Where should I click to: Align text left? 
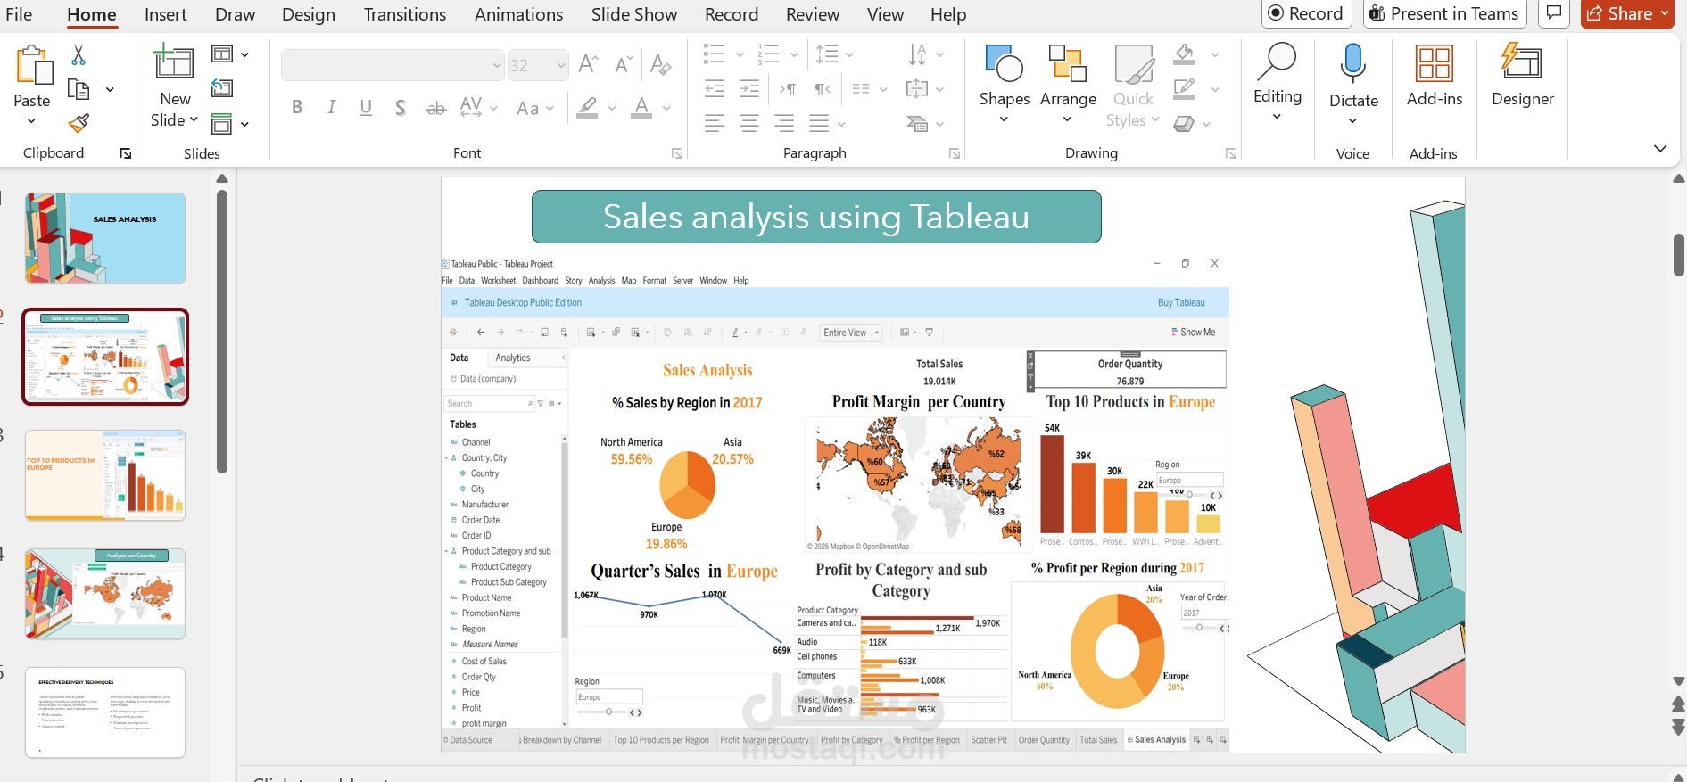click(715, 123)
